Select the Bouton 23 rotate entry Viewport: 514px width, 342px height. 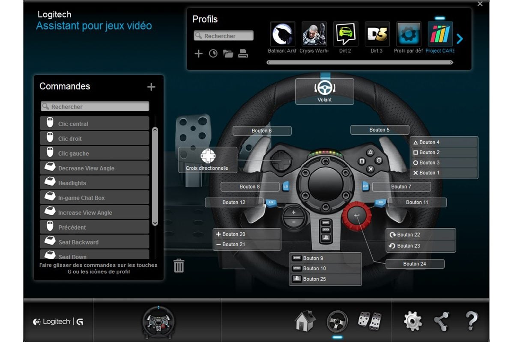421,246
